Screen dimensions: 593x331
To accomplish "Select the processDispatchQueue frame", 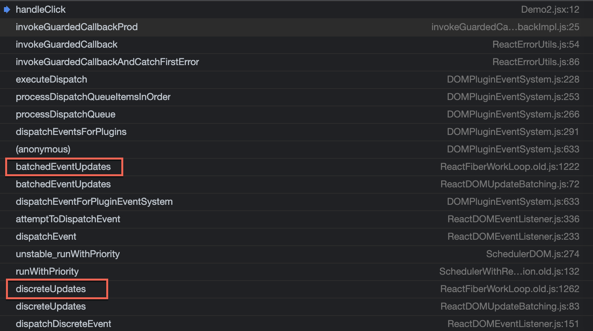I will (x=65, y=114).
